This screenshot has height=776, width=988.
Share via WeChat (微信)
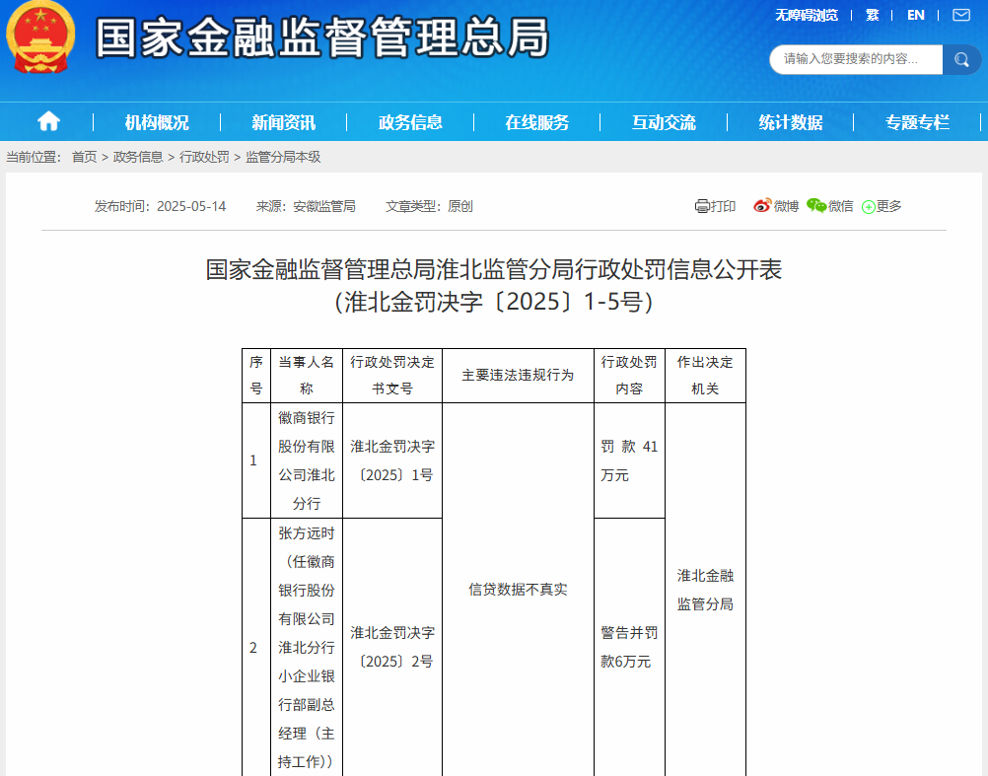829,206
